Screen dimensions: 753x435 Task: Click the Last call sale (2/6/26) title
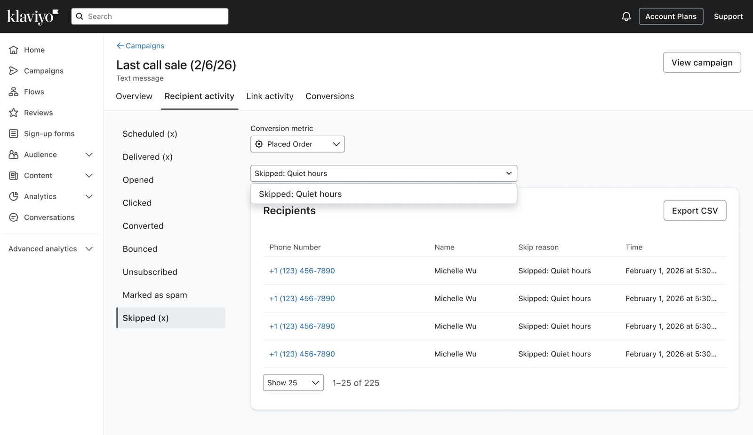[x=176, y=65]
